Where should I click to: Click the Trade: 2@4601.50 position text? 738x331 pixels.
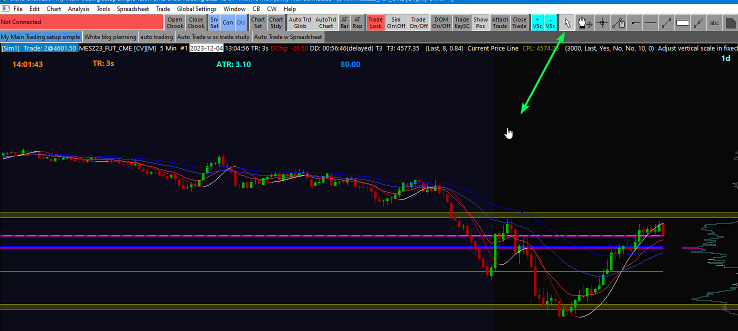pos(50,48)
